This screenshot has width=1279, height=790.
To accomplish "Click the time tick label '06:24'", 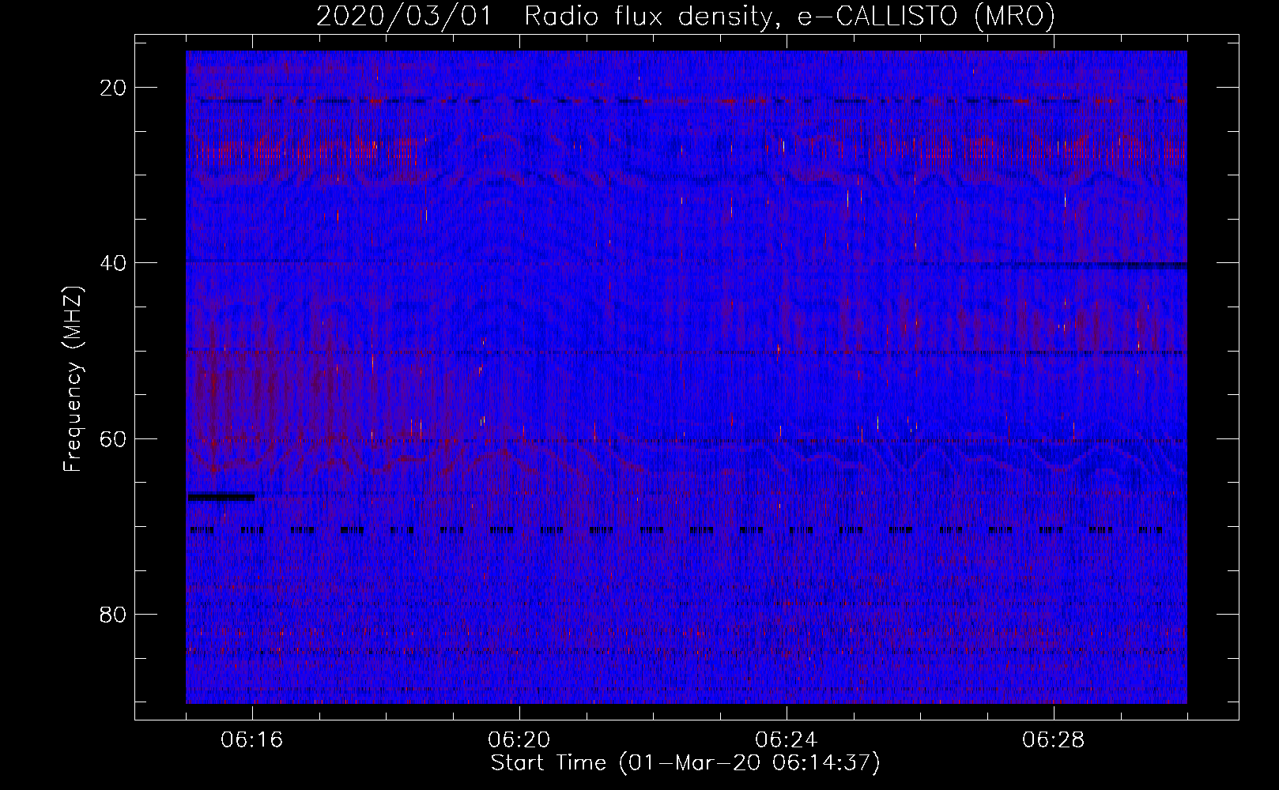I will coord(787,740).
